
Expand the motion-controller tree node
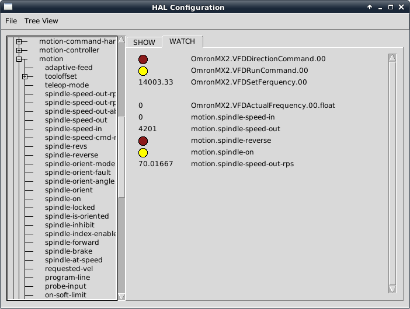tap(19, 50)
